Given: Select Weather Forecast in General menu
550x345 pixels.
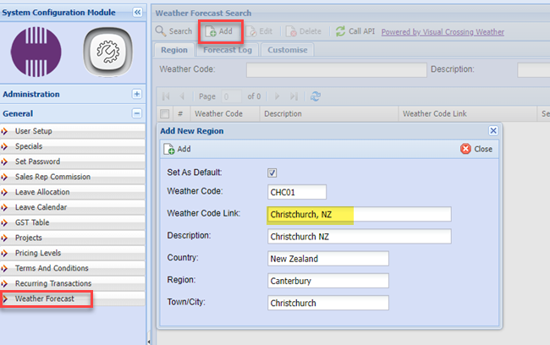Looking at the screenshot, I should click(x=47, y=298).
